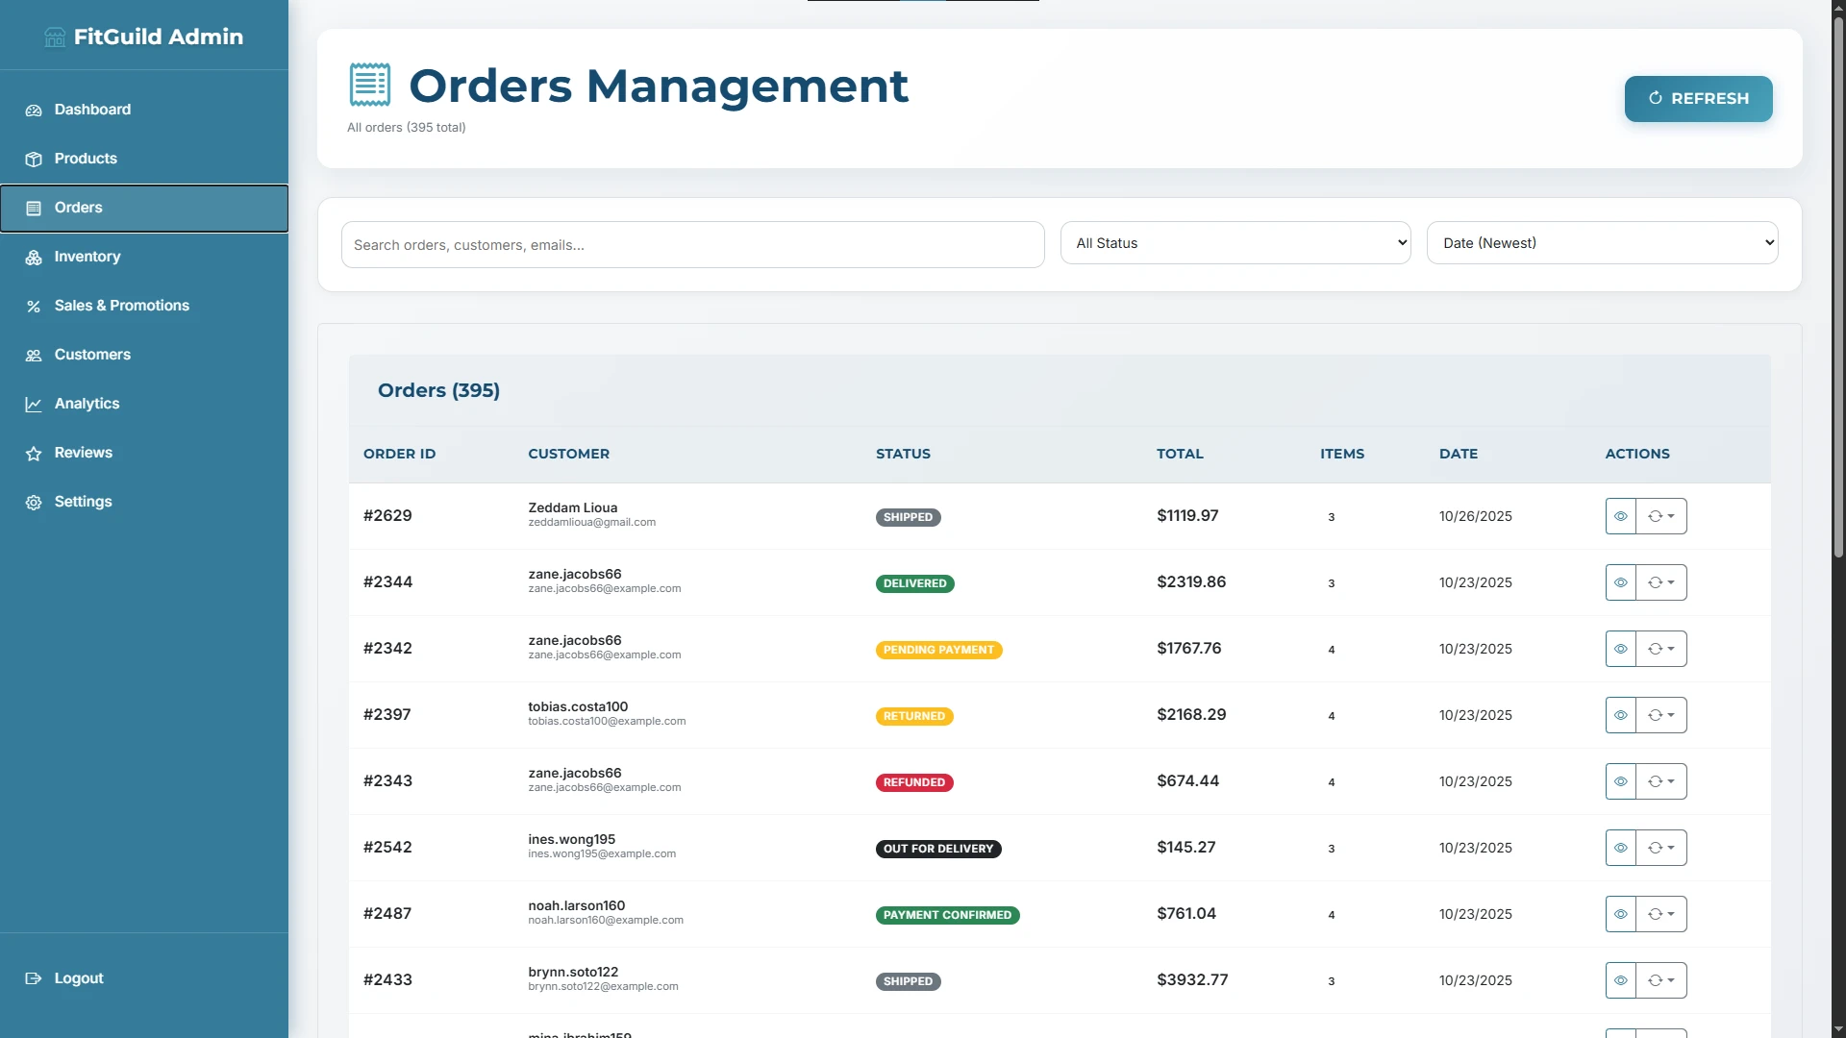This screenshot has width=1846, height=1038.
Task: Click the Logout arrow icon in sidebar
Action: pyautogui.click(x=34, y=978)
